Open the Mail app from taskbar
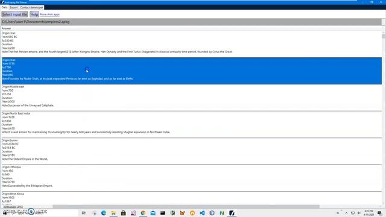Screen dimensions: 386x217 coord(153,213)
